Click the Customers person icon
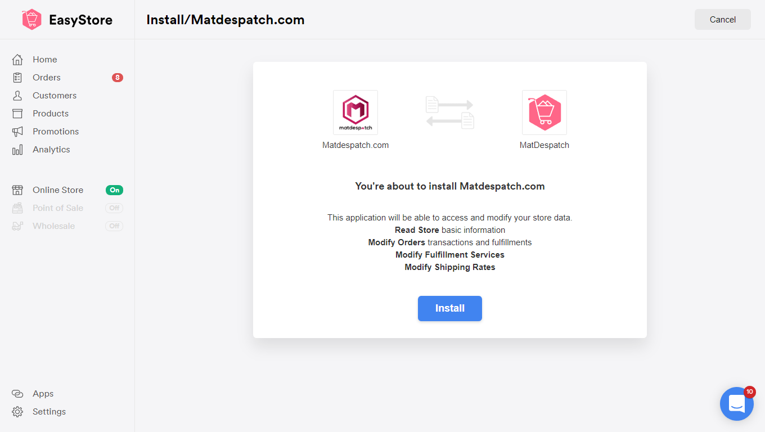The height and width of the screenshot is (432, 765). [17, 96]
